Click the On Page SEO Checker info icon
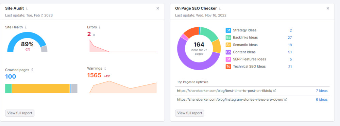340x126 pixels. 220,8
